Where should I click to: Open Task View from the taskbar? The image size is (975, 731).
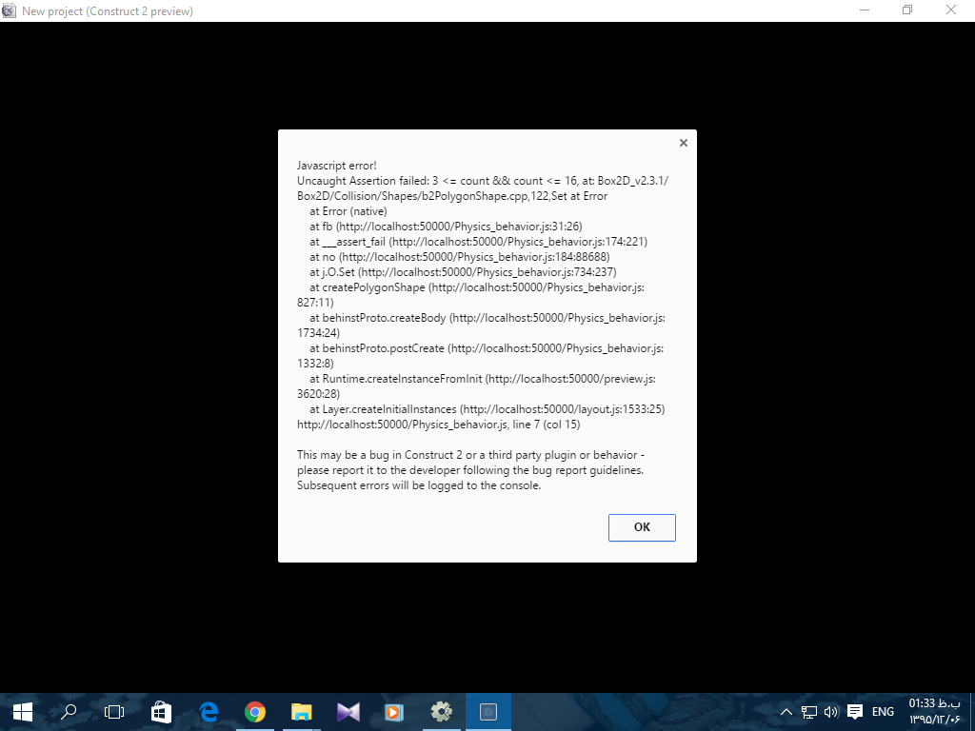114,712
